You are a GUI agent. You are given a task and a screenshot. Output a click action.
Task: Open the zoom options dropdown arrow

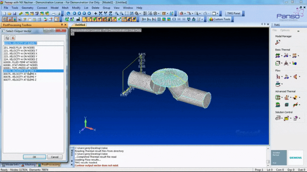pyautogui.click(x=140, y=13)
